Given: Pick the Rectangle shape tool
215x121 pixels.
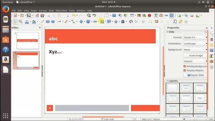Looking at the screenshot, I should coord(48,22).
